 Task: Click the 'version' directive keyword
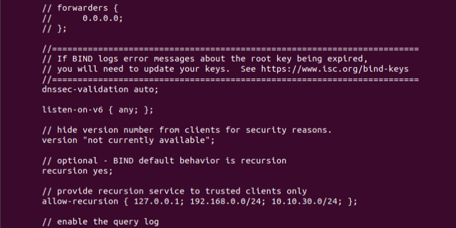coord(60,140)
